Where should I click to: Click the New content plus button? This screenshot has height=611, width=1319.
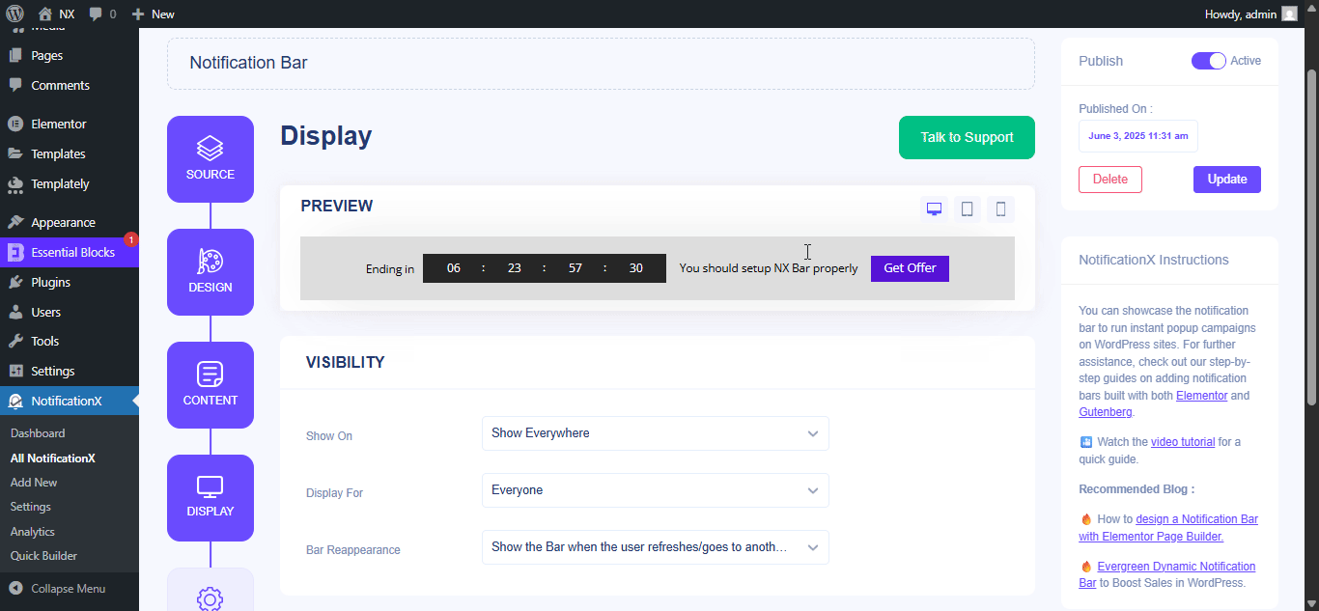point(153,14)
